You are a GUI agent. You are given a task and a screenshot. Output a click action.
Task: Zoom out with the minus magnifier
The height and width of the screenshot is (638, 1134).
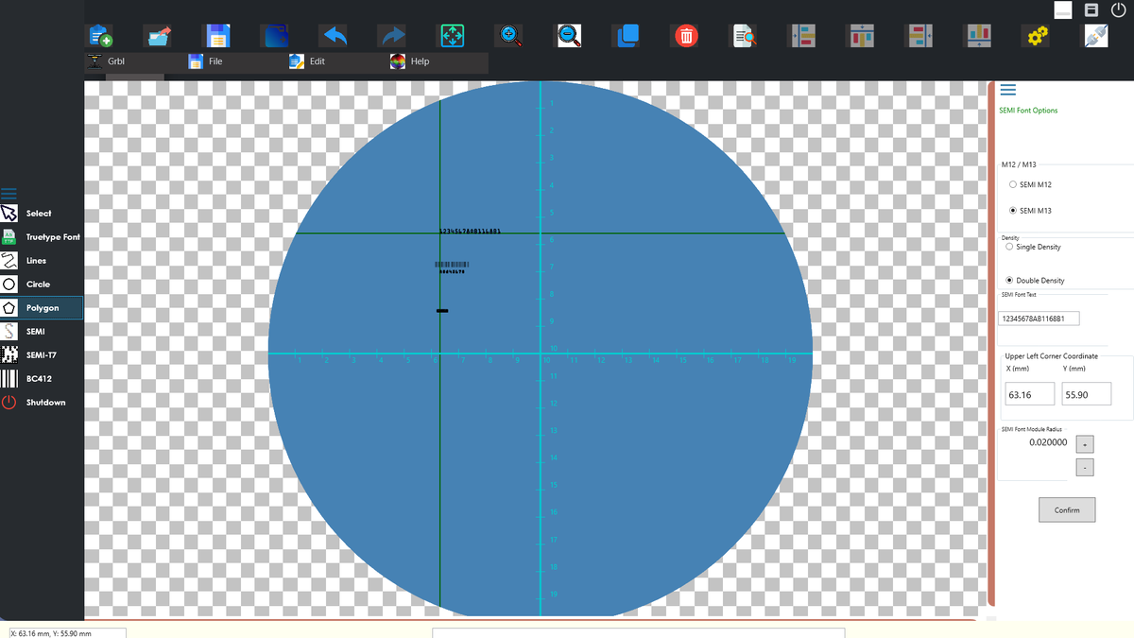[x=568, y=36]
